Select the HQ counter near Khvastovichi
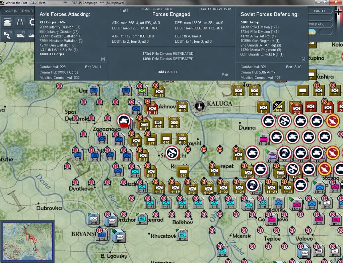 pyautogui.click(x=182, y=234)
